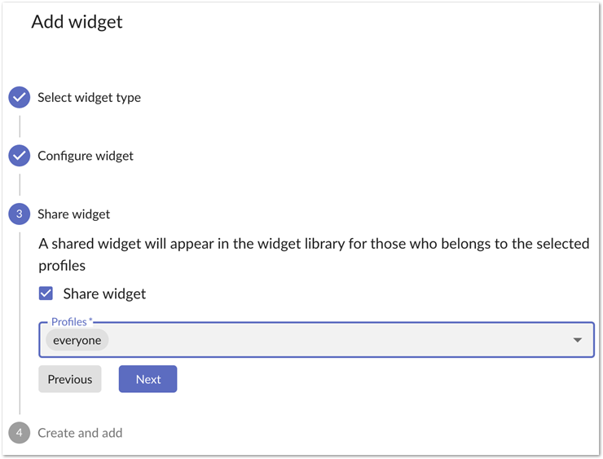Jump to the Select widget type step label
This screenshot has width=603, height=459.
(89, 97)
